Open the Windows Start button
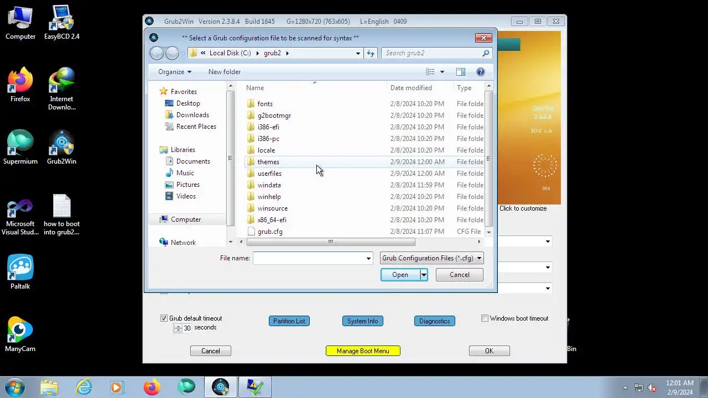 [15, 387]
